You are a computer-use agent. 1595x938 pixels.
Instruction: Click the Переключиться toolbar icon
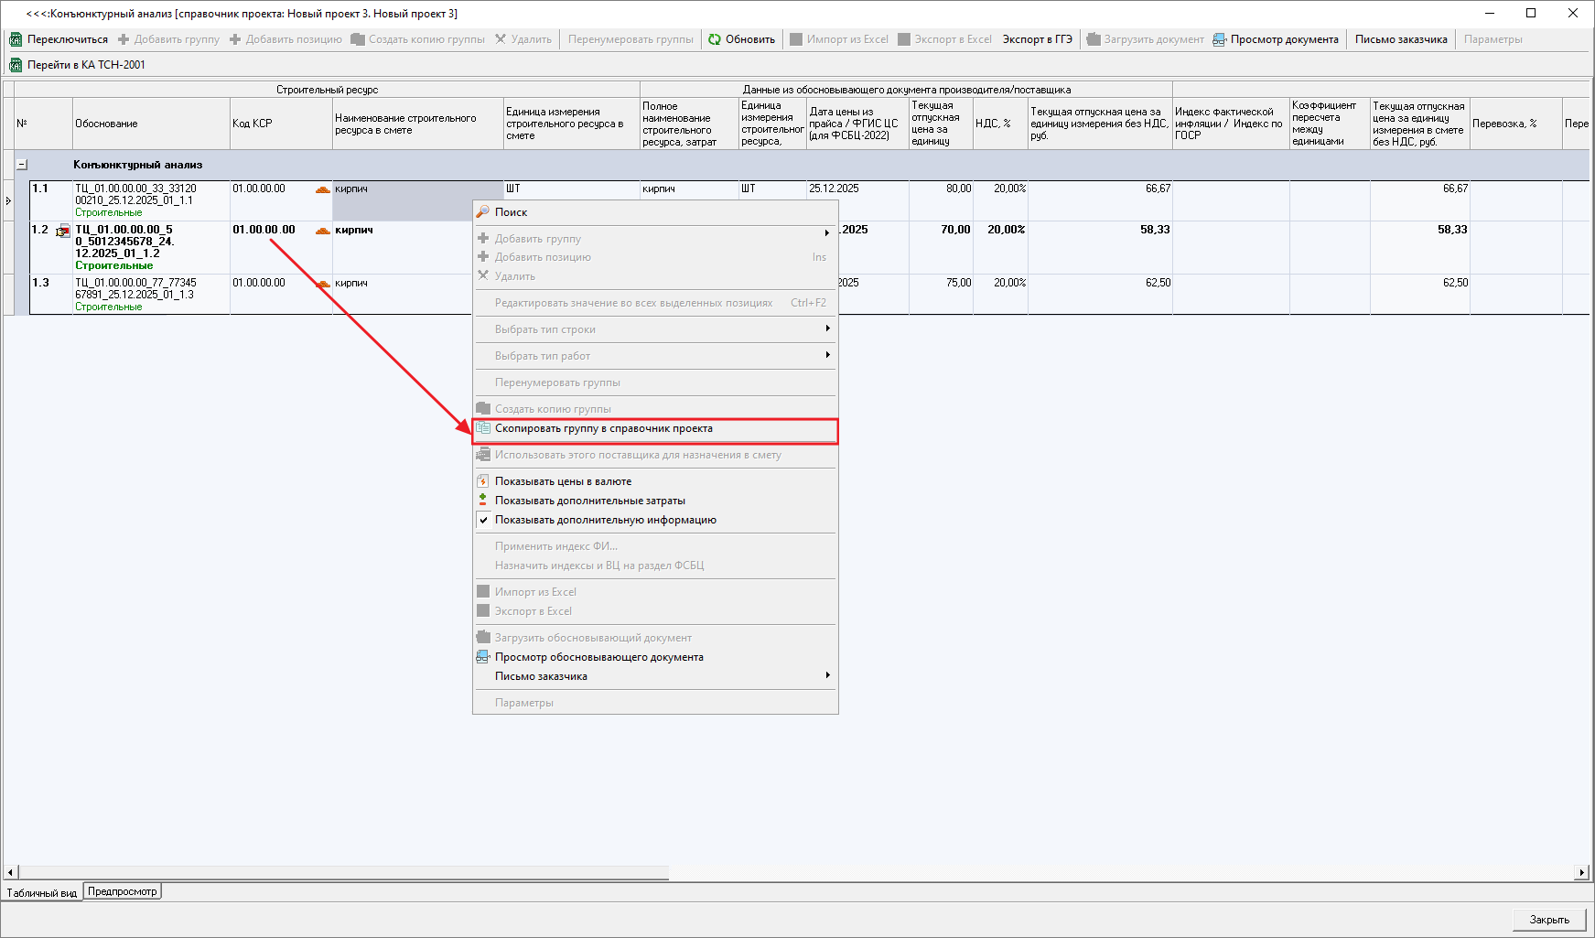click(x=16, y=39)
